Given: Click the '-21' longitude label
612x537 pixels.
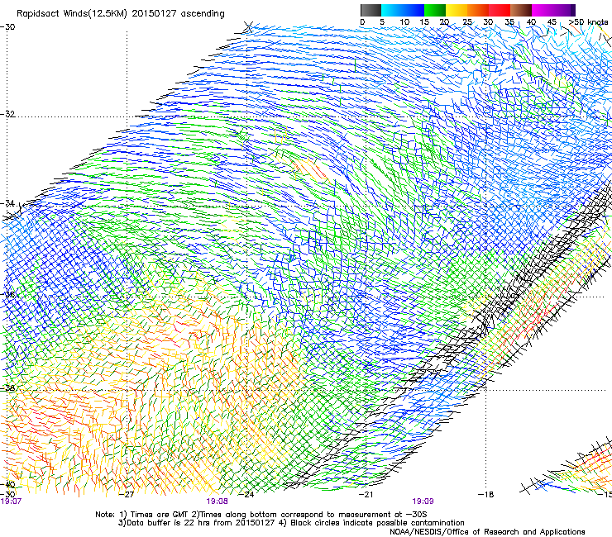Looking at the screenshot, I should pyautogui.click(x=366, y=495).
